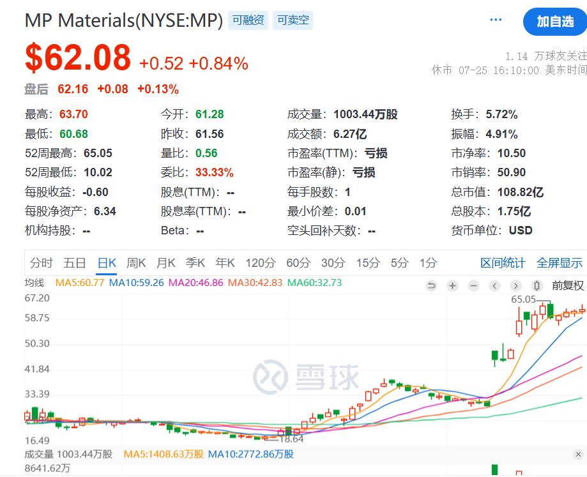Image resolution: width=587 pixels, height=477 pixels.
Task: Click the 均线 moving average label
Action: 34,282
